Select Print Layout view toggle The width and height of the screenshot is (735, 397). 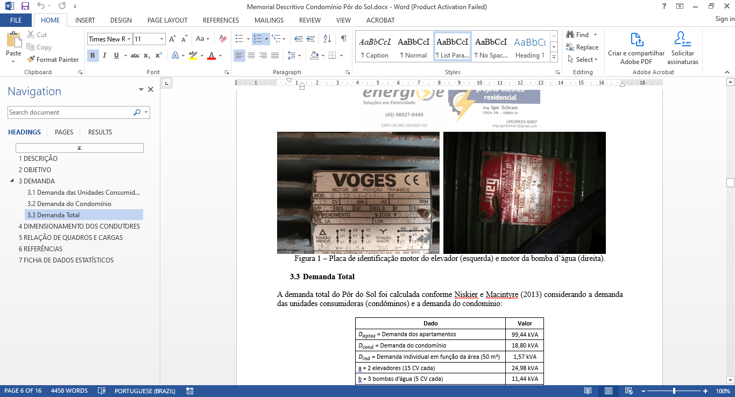pos(608,391)
